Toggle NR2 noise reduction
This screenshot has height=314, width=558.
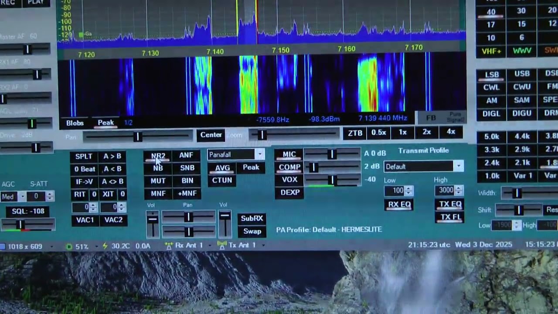click(x=158, y=156)
